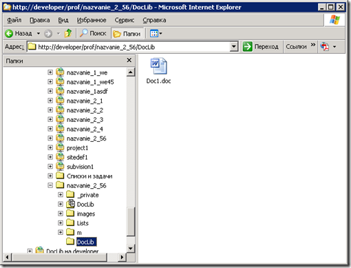Click the images folder icon

[x=70, y=214]
